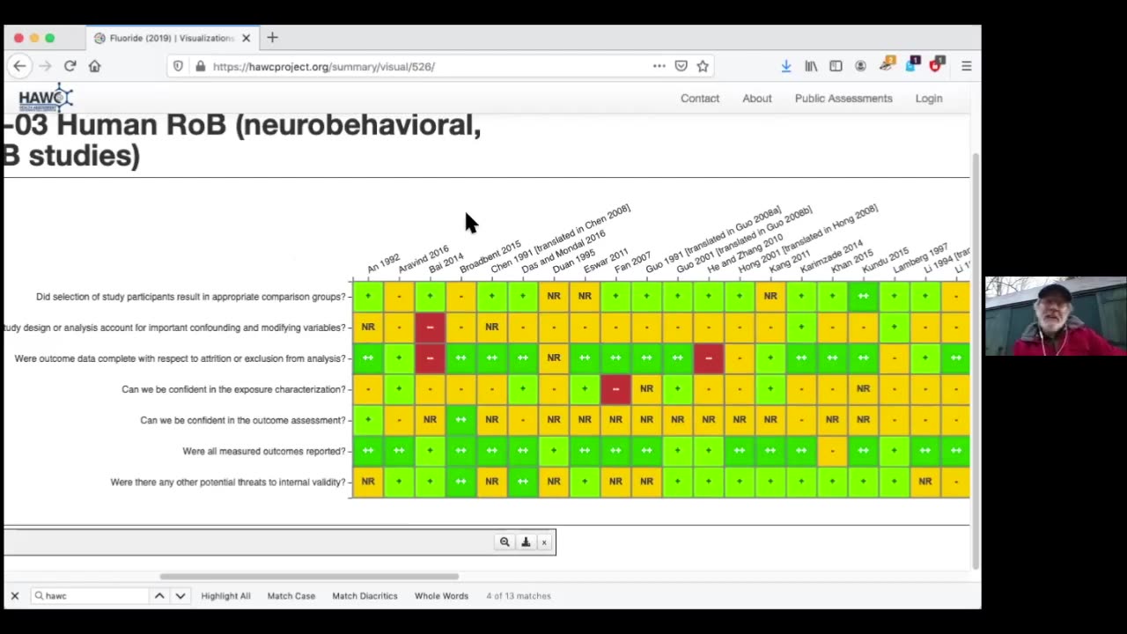
Task: Save page to Pocket icon
Action: coord(681,66)
